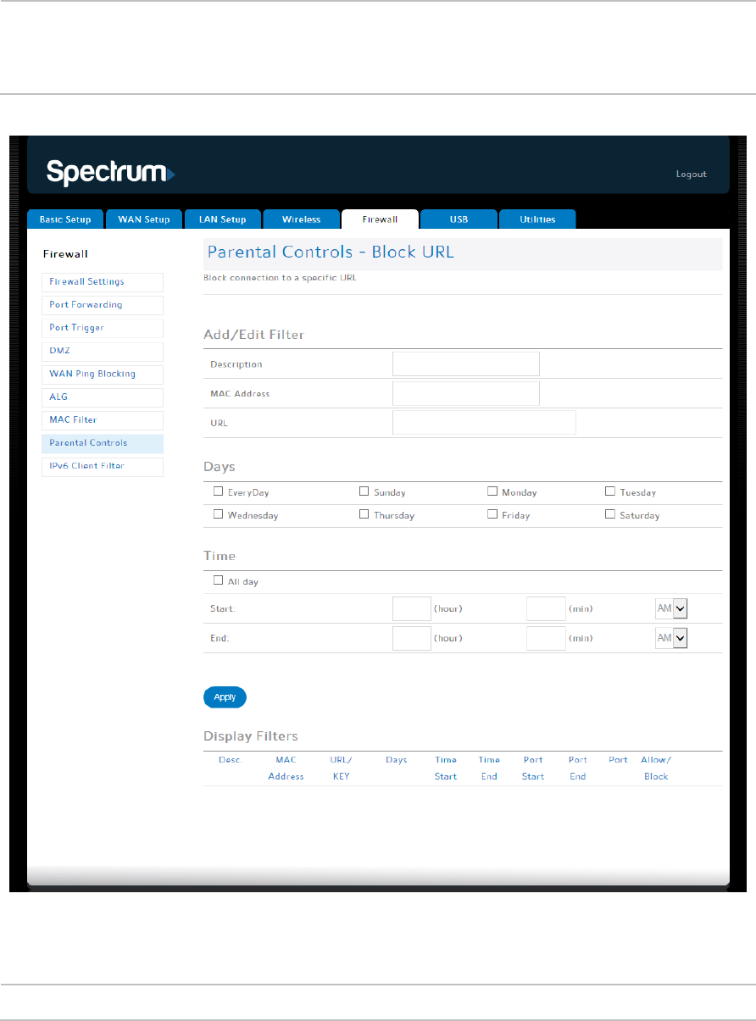Screen dimensions: 756x1021
Task: Enable the Saturday checkbox
Action: [610, 514]
